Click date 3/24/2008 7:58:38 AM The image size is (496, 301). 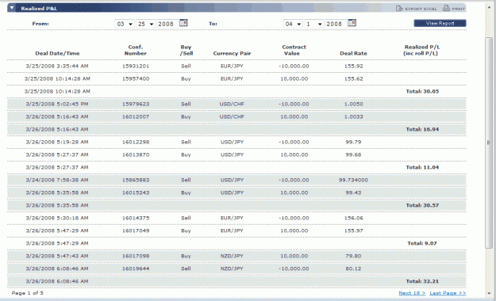57,180
